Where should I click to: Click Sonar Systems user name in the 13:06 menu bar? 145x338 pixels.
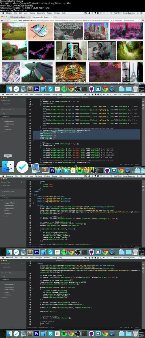click(x=129, y=13)
